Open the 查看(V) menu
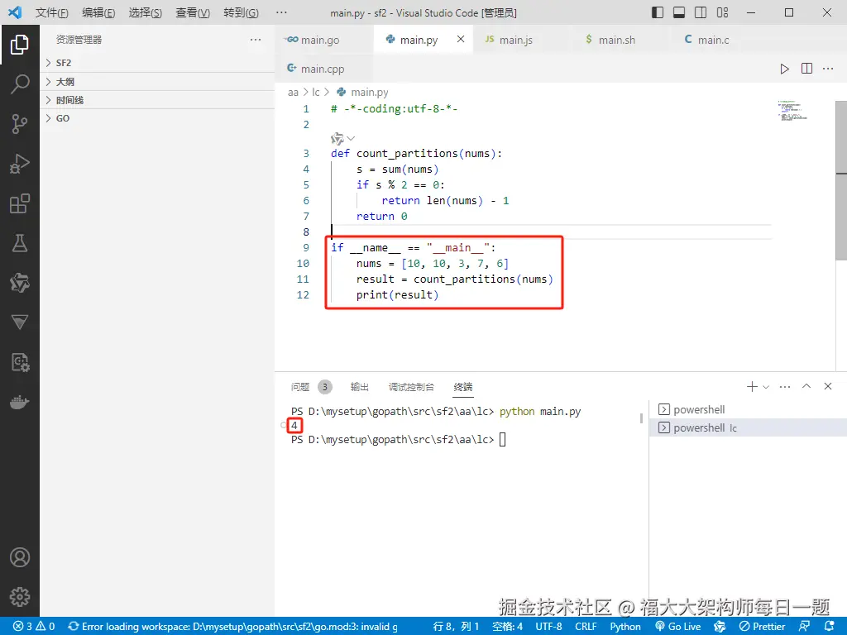The width and height of the screenshot is (847, 635). [x=193, y=12]
